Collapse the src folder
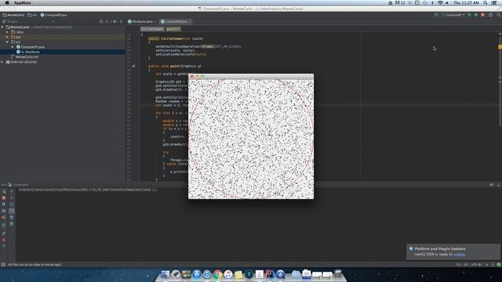Viewport: 502px width, 282px height. (x=7, y=42)
